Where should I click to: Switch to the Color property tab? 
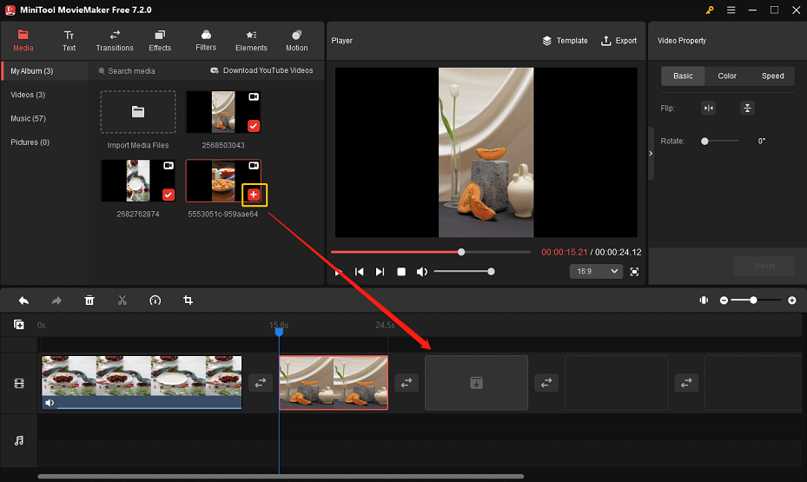point(727,76)
